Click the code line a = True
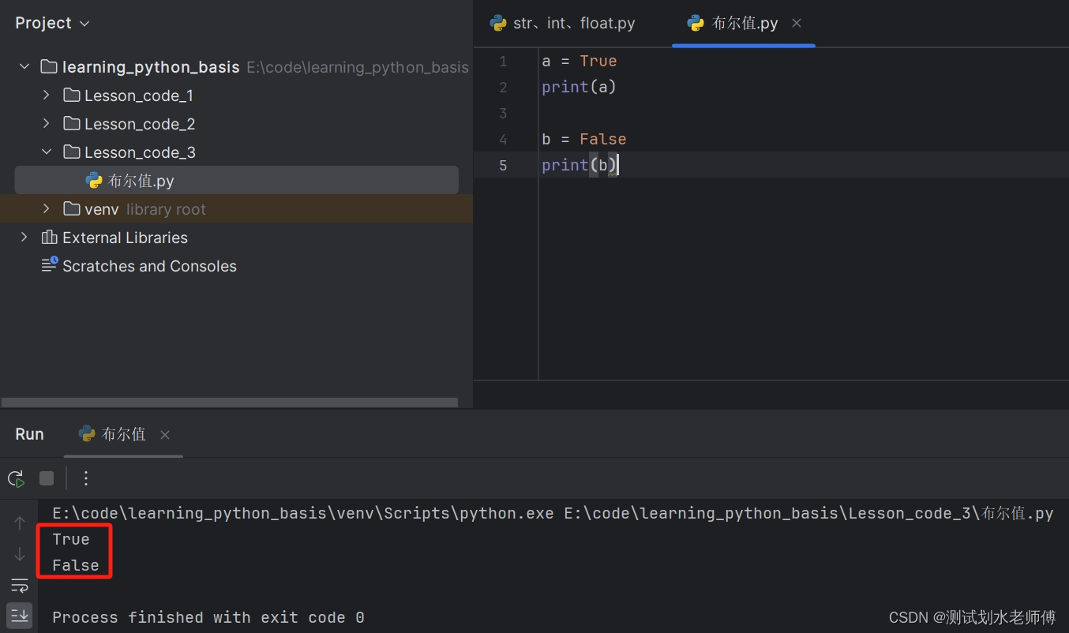The width and height of the screenshot is (1069, 633). click(x=579, y=61)
